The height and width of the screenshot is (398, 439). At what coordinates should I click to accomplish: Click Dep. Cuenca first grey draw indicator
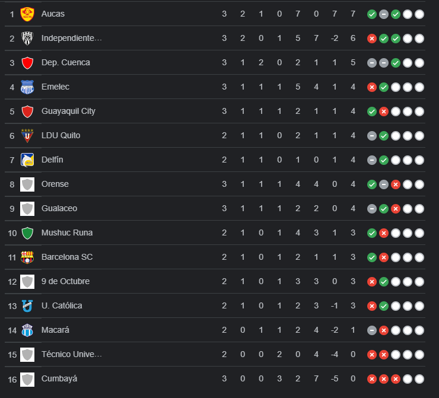pos(372,62)
